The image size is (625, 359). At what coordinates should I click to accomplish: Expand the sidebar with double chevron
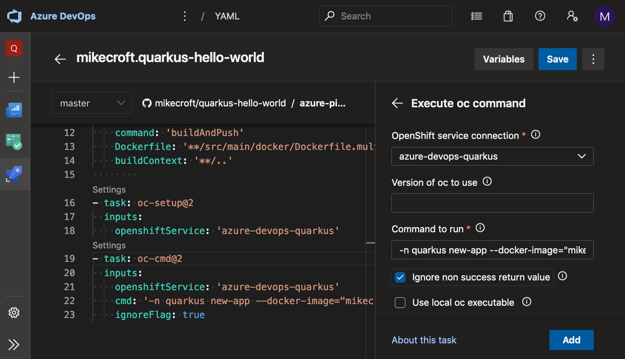[14, 345]
